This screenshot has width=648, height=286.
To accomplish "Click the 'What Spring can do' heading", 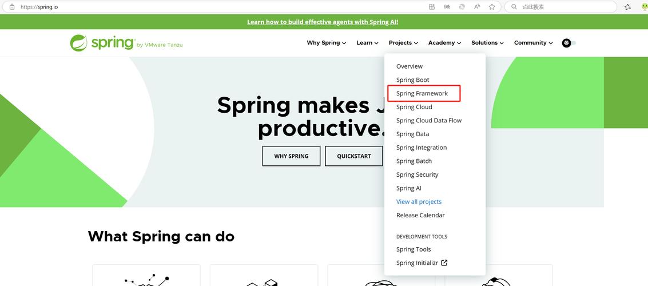I will tap(161, 236).
